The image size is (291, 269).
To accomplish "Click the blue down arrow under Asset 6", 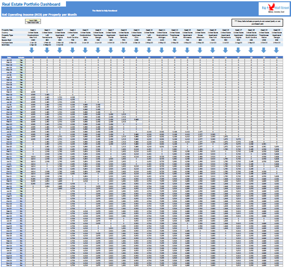I will coord(98,50).
